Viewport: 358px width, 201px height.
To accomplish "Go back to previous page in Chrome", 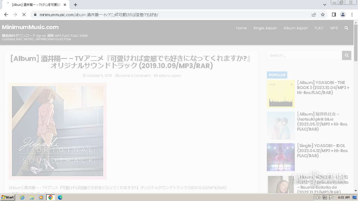I will 6,15.
